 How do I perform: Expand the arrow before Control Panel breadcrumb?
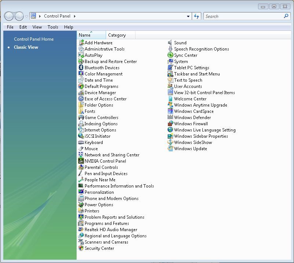tap(40, 16)
